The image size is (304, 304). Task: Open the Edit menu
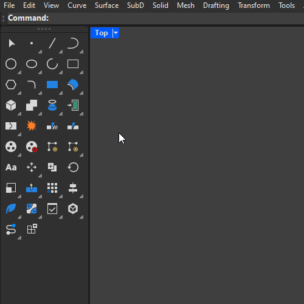[x=29, y=5]
